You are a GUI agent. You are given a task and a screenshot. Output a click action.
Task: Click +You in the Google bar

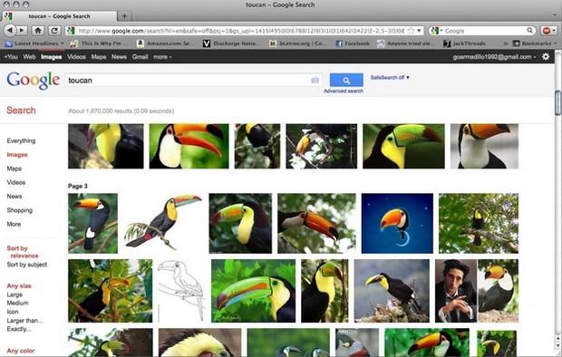point(11,57)
